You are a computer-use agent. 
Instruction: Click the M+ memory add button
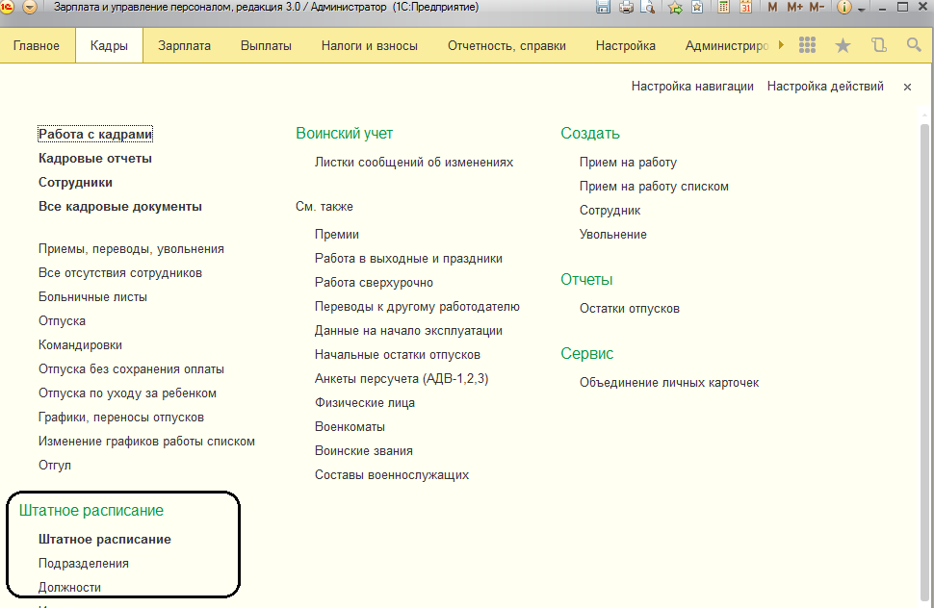point(794,8)
